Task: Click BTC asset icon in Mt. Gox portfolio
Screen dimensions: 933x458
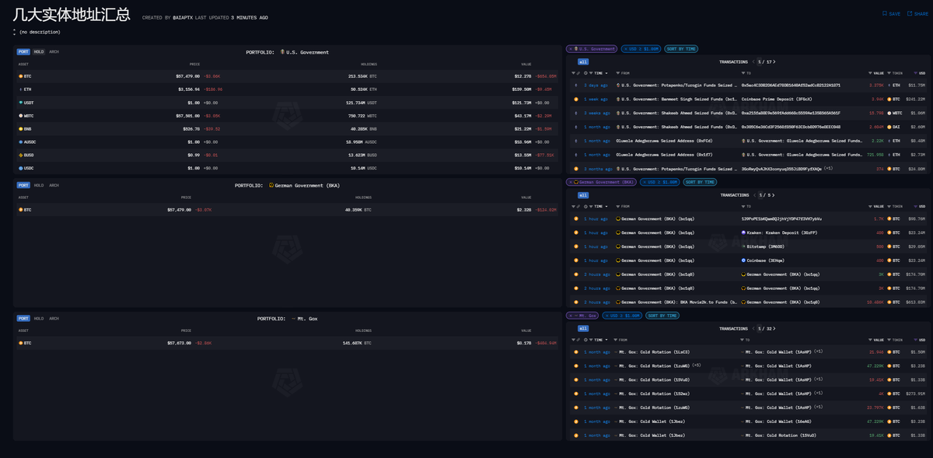Action: tap(21, 343)
